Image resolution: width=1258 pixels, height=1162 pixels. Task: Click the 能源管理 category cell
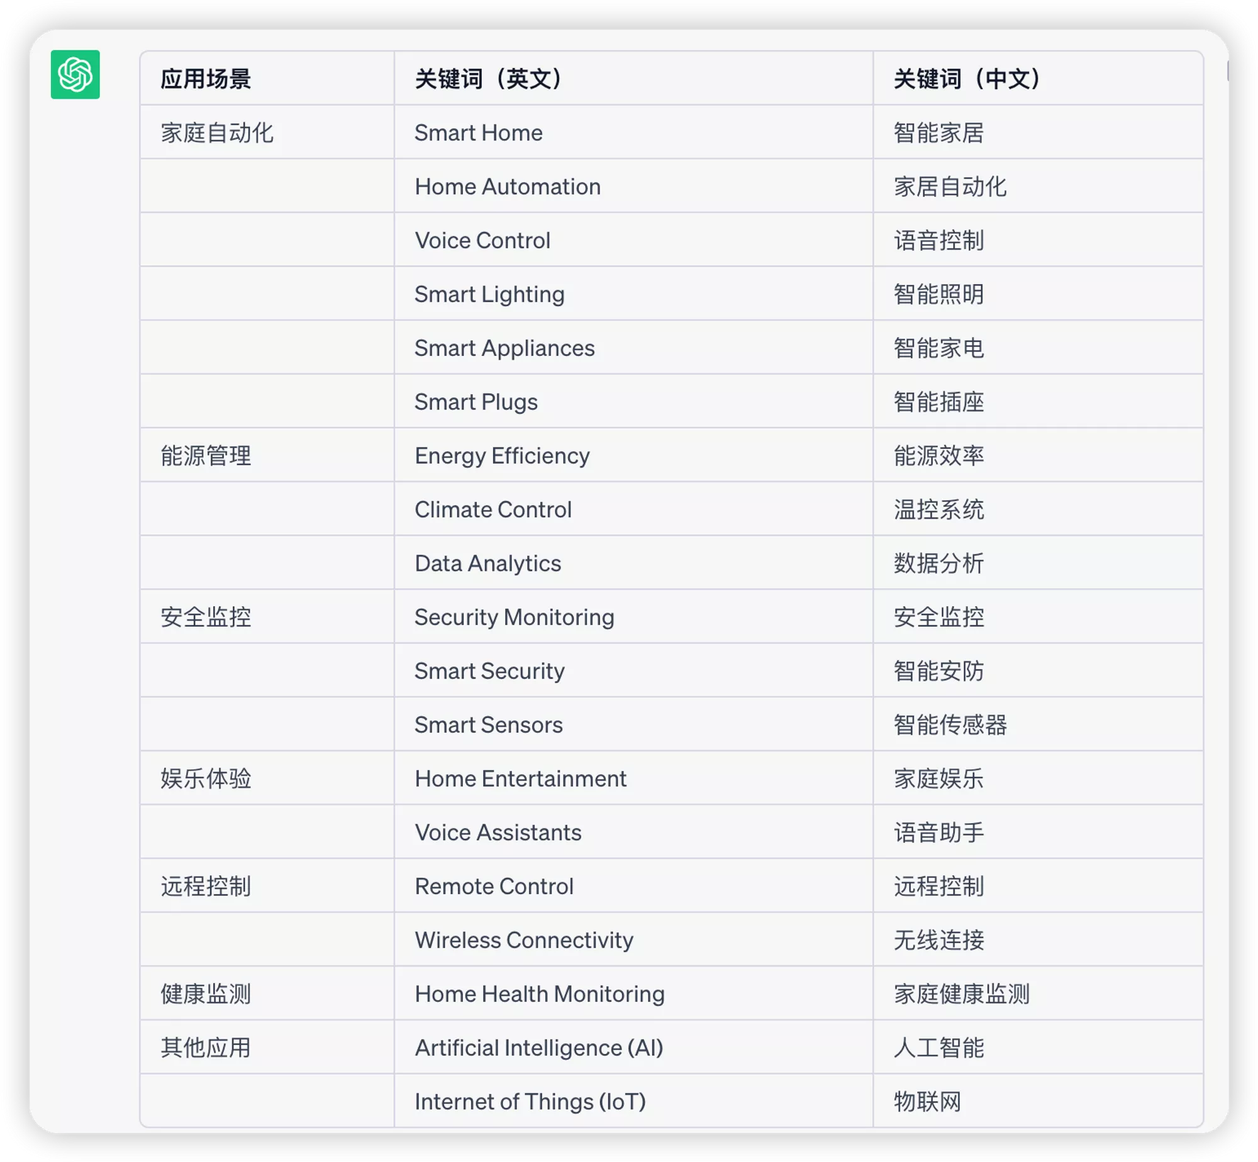(x=206, y=455)
